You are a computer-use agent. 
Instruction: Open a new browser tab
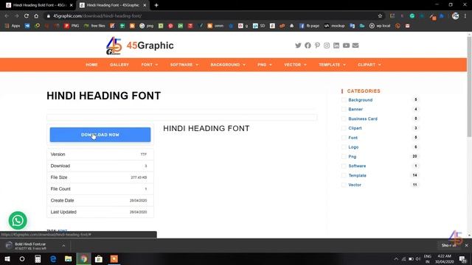[156, 5]
